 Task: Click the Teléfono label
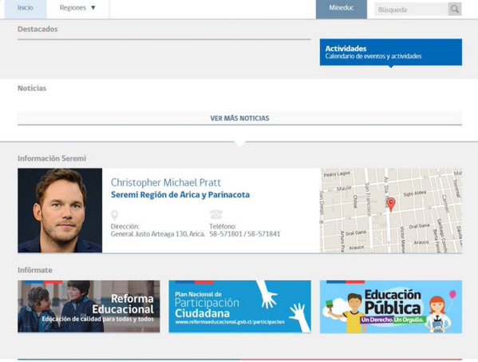223,226
